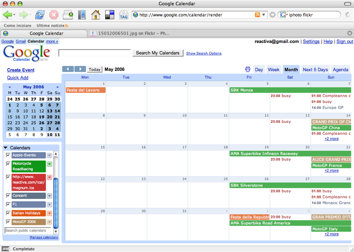Open Apple-Events calendar dropdown arrow
Screen dimensions: 354x252
pos(50,156)
